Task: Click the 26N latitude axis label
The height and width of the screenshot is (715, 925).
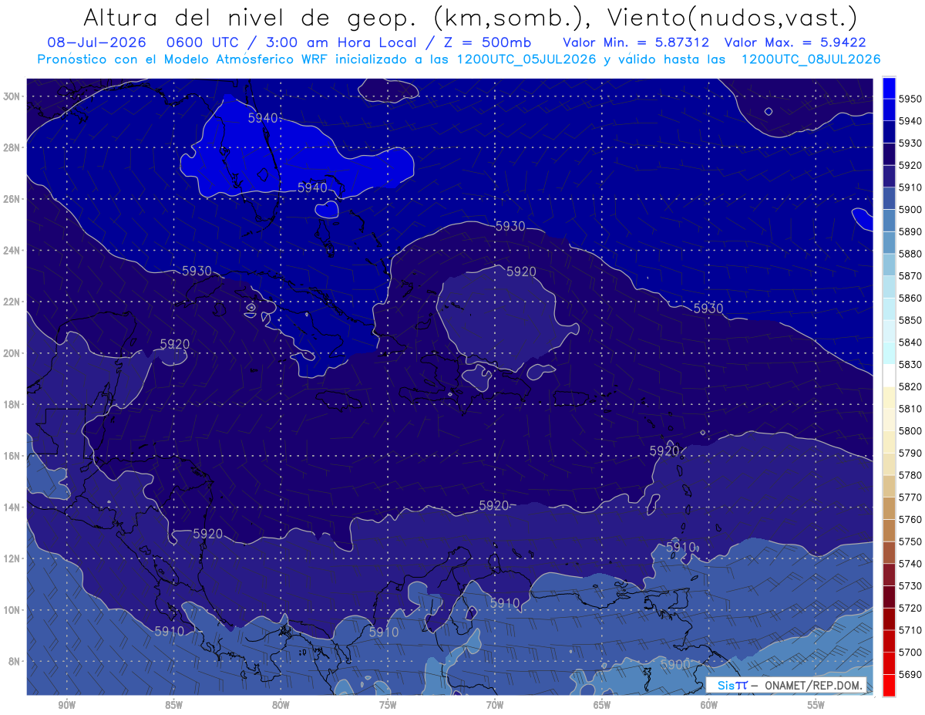Action: point(12,199)
